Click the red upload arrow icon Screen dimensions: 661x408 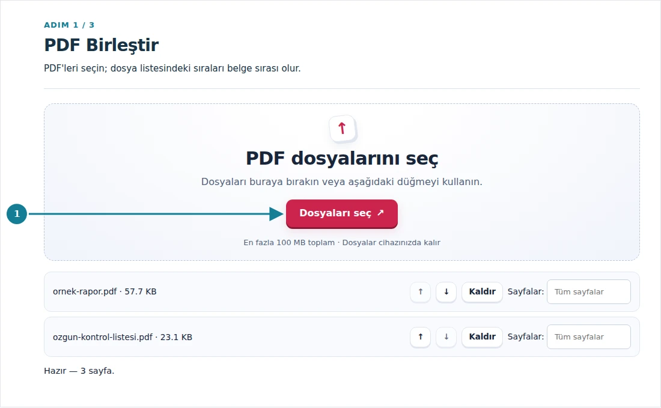pyautogui.click(x=342, y=128)
